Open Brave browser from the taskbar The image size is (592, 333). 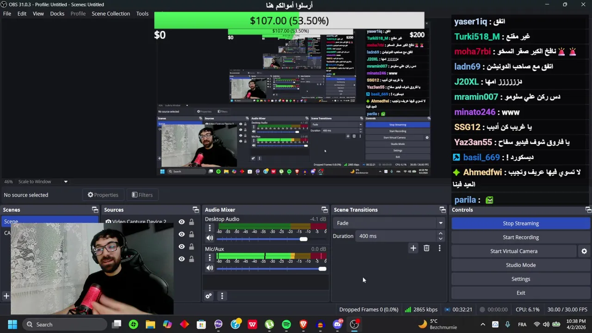click(x=303, y=325)
